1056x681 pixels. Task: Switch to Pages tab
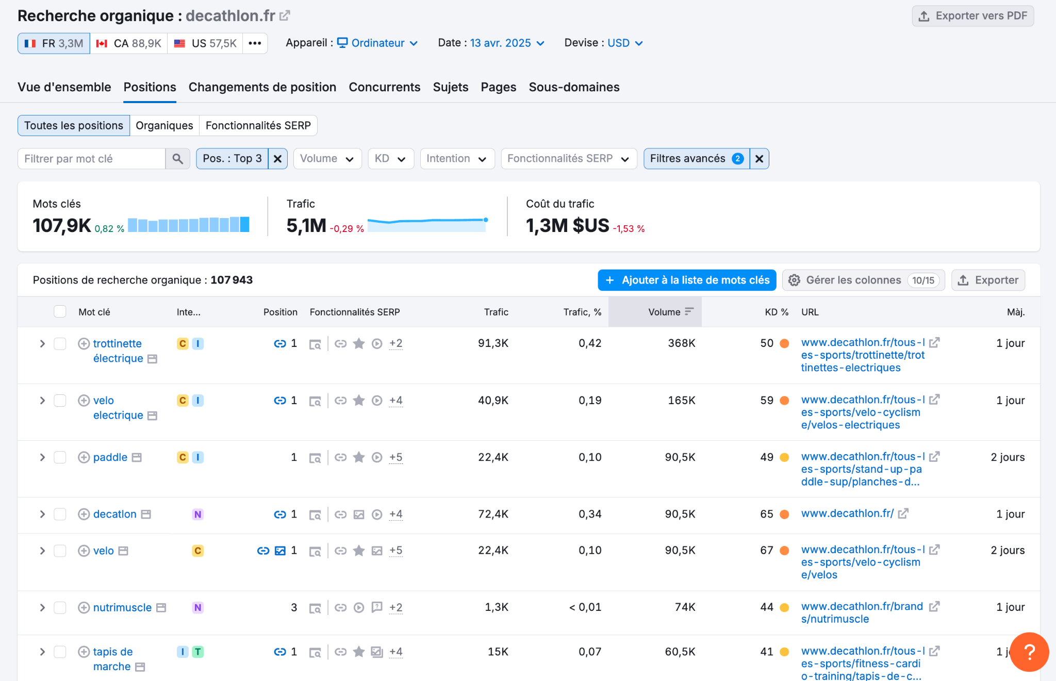pyautogui.click(x=499, y=87)
